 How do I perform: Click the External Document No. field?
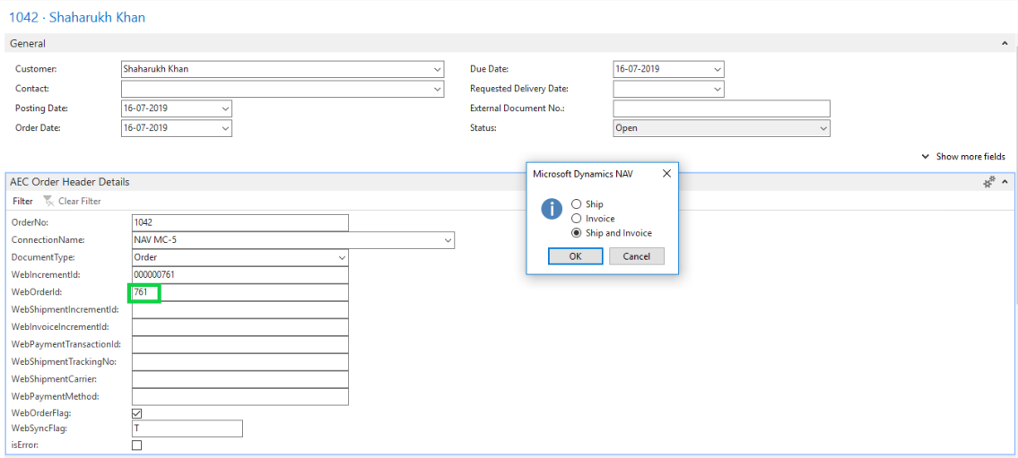pos(721,108)
